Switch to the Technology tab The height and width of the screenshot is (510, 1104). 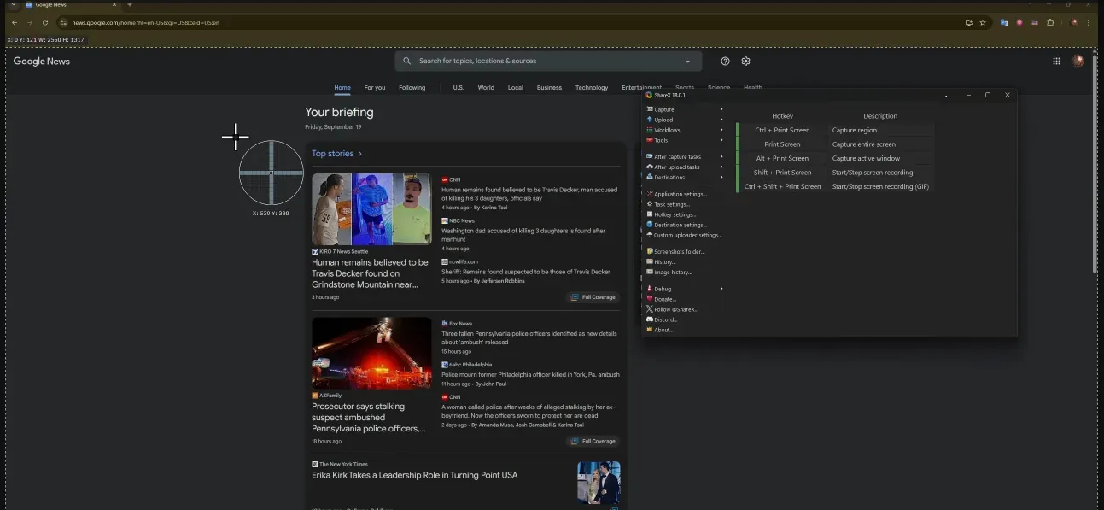(591, 87)
